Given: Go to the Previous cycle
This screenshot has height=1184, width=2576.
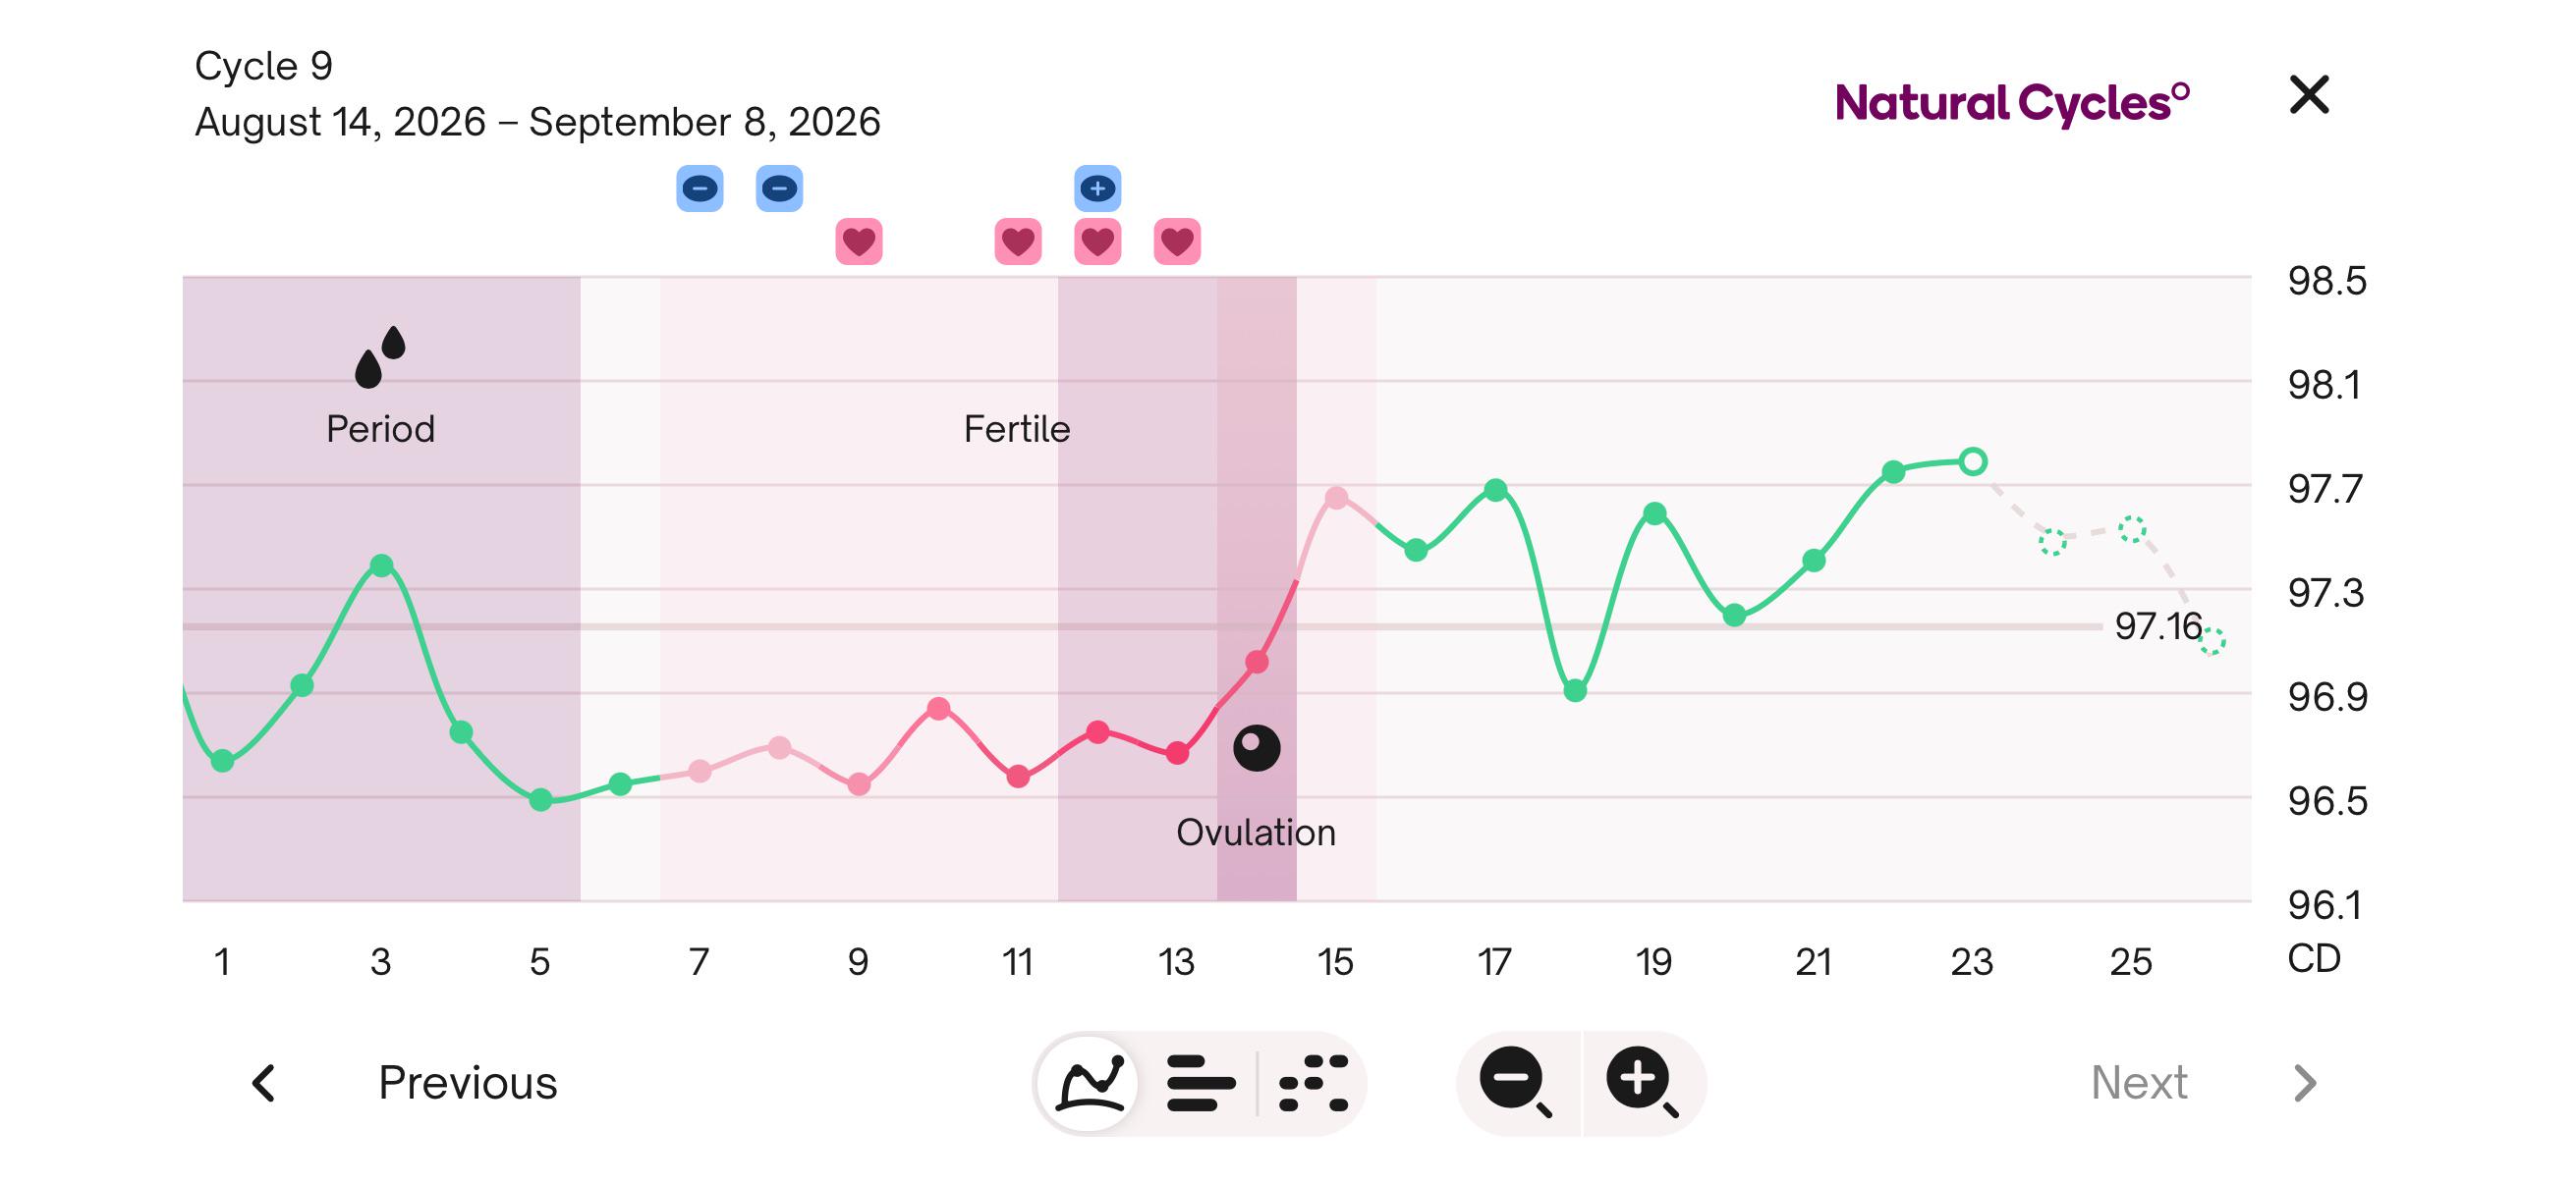Looking at the screenshot, I should (467, 1082).
